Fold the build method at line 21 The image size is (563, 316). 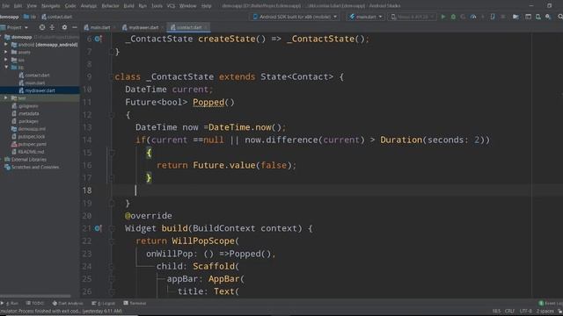(112, 228)
